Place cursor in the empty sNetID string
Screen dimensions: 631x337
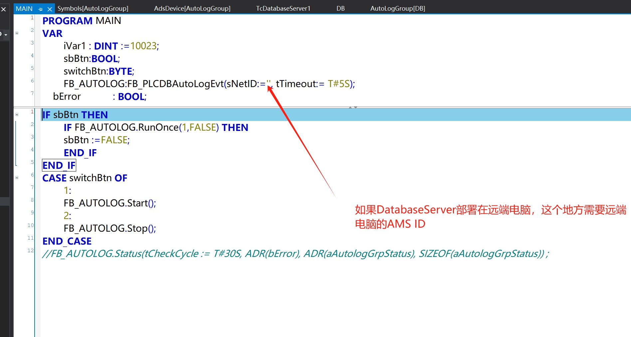pos(269,84)
